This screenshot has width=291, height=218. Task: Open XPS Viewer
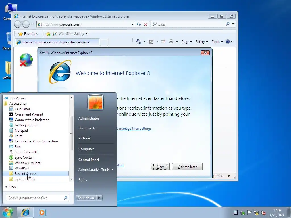[x=17, y=98]
